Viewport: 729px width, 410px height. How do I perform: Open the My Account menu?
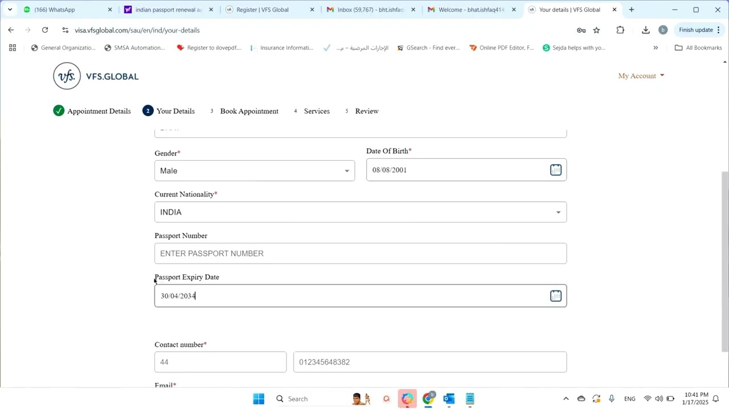[x=641, y=76]
